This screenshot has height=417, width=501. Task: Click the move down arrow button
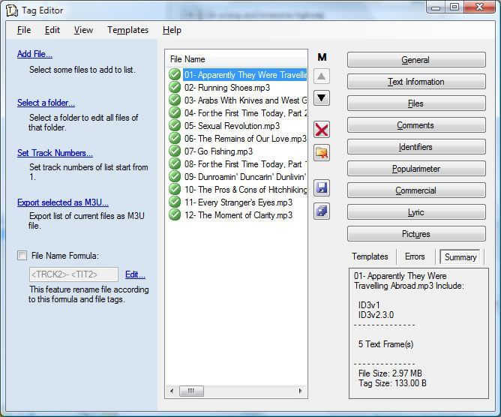(322, 97)
